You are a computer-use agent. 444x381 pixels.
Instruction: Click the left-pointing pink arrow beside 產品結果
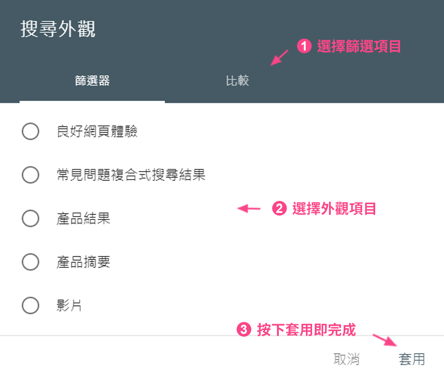coord(249,208)
